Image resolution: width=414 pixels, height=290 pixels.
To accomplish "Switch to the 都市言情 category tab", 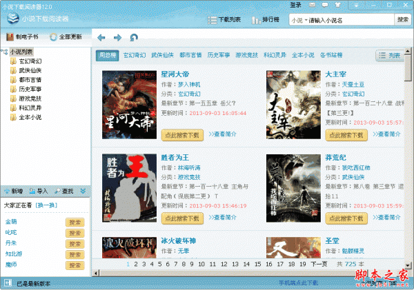I will pos(190,55).
